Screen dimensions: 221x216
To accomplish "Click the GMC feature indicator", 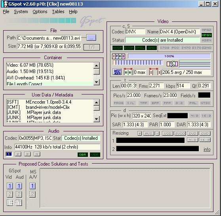I will (x=152, y=48).
